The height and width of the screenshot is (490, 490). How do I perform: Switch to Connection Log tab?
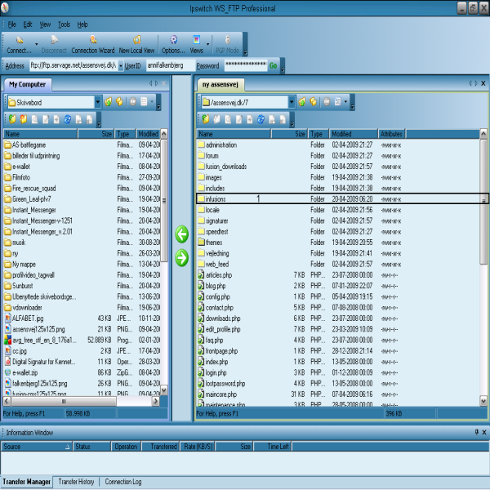point(123,482)
